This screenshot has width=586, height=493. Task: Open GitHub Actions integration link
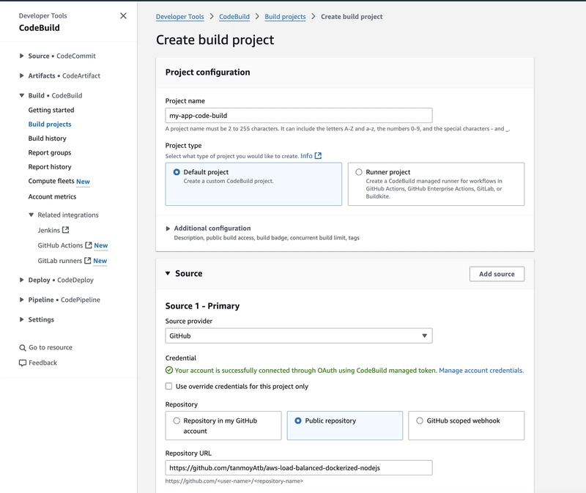(x=60, y=245)
